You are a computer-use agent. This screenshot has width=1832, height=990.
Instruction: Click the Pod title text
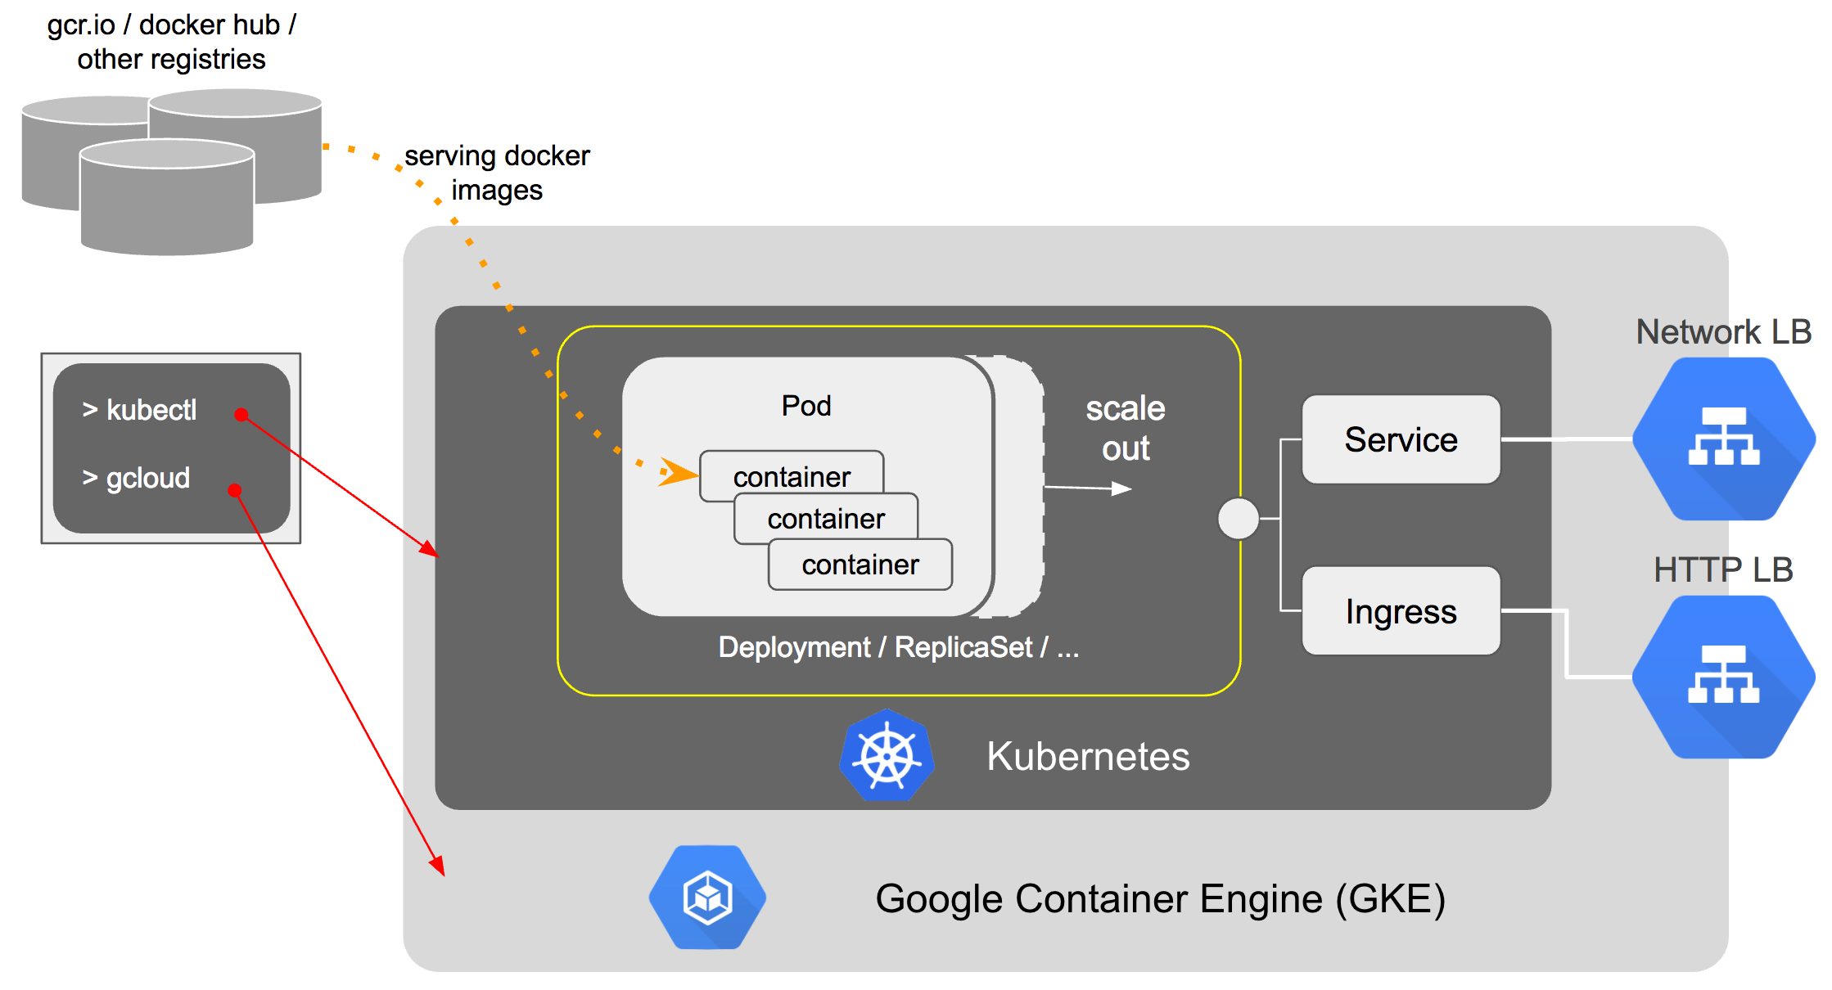(806, 406)
